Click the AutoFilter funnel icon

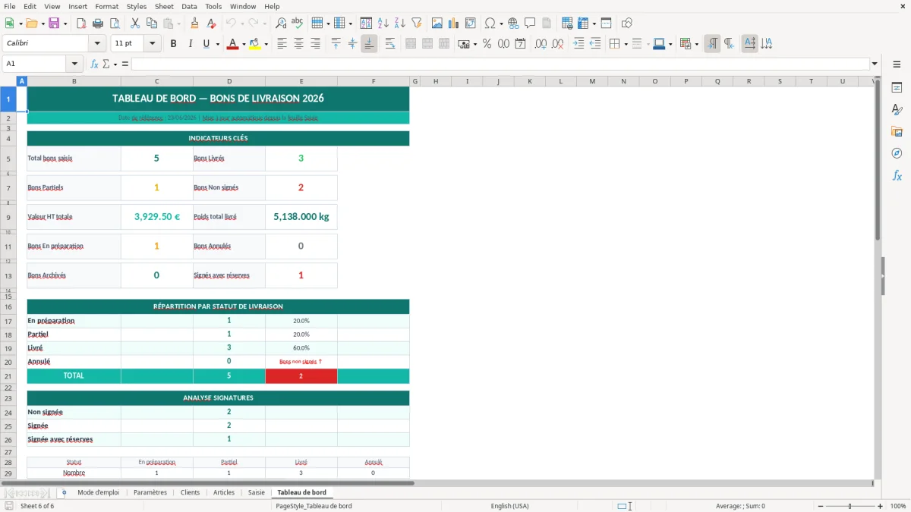(417, 24)
